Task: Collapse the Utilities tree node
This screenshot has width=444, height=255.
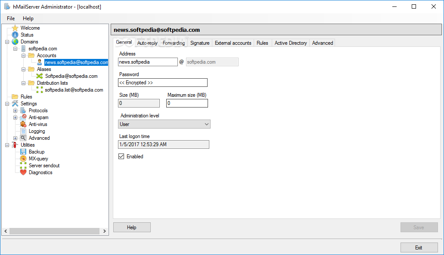Action: [x=7, y=145]
